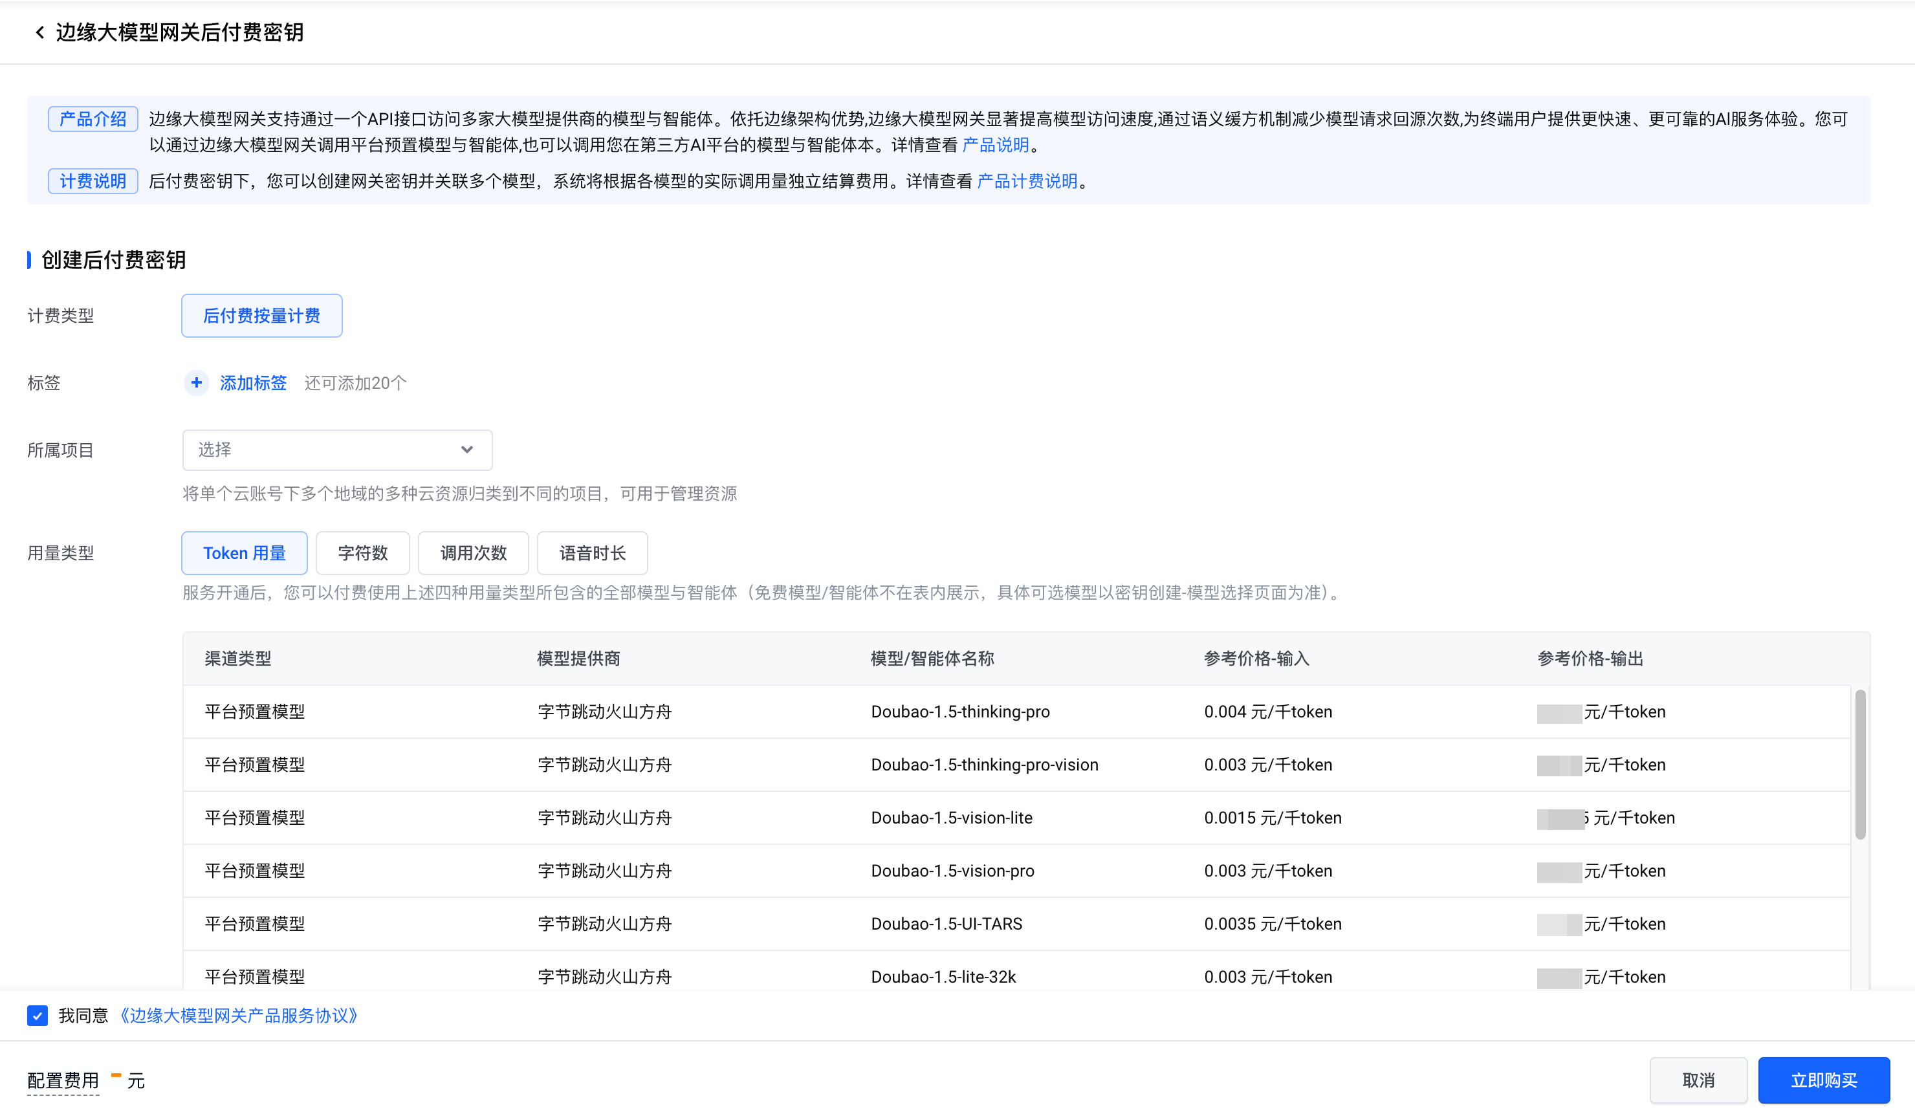Viewport: 1915px width, 1114px height.
Task: Click the model table vertical scrollbar
Action: coord(1859,763)
